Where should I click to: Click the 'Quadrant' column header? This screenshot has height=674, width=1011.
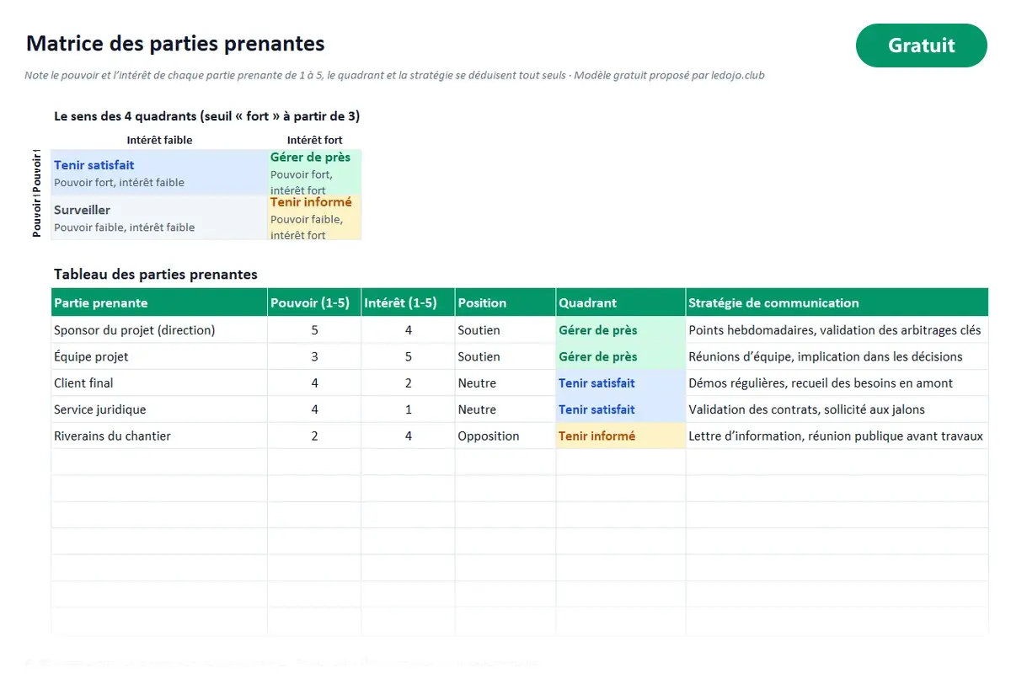pyautogui.click(x=621, y=302)
